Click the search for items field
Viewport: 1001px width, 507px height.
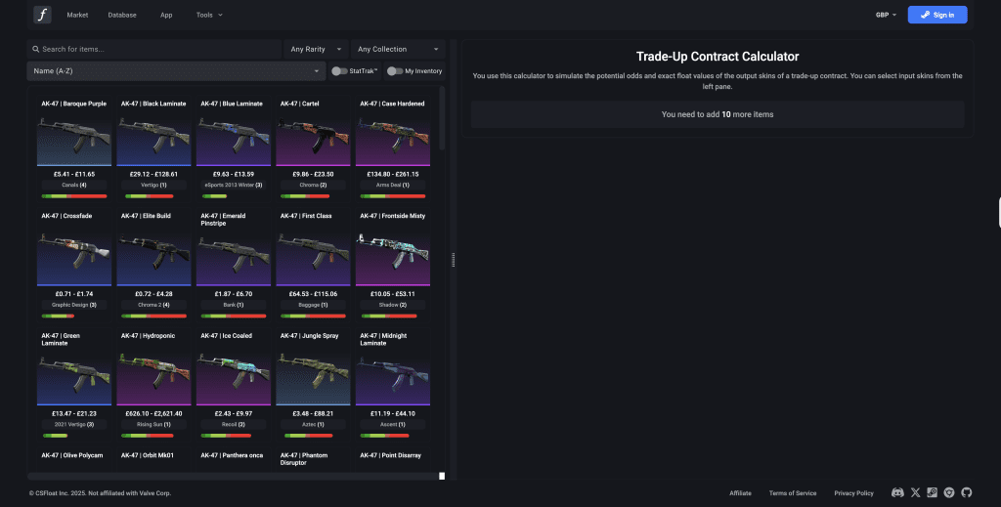coord(153,49)
